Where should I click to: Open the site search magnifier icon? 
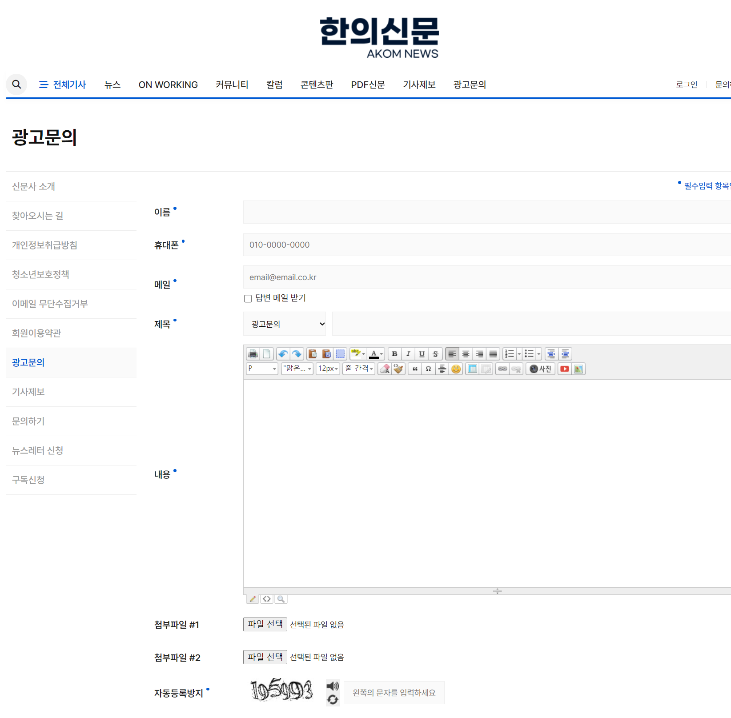[16, 84]
